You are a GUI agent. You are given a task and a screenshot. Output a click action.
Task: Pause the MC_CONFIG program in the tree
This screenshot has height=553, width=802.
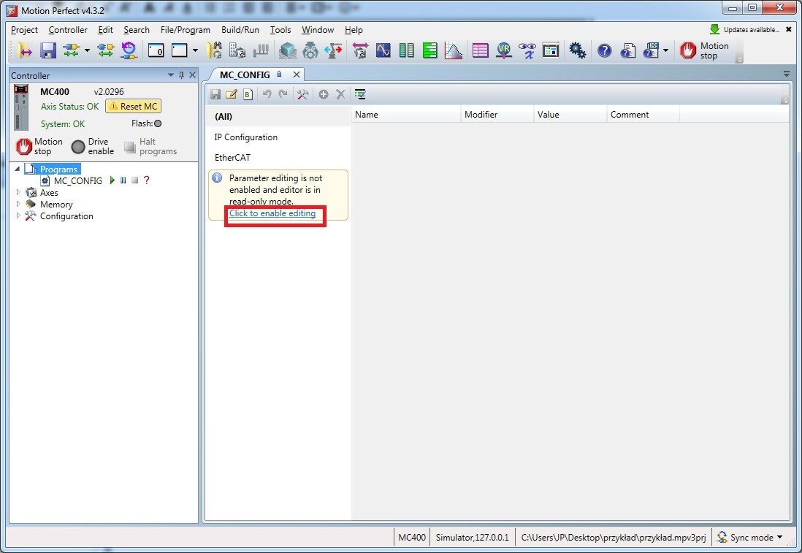(x=123, y=180)
